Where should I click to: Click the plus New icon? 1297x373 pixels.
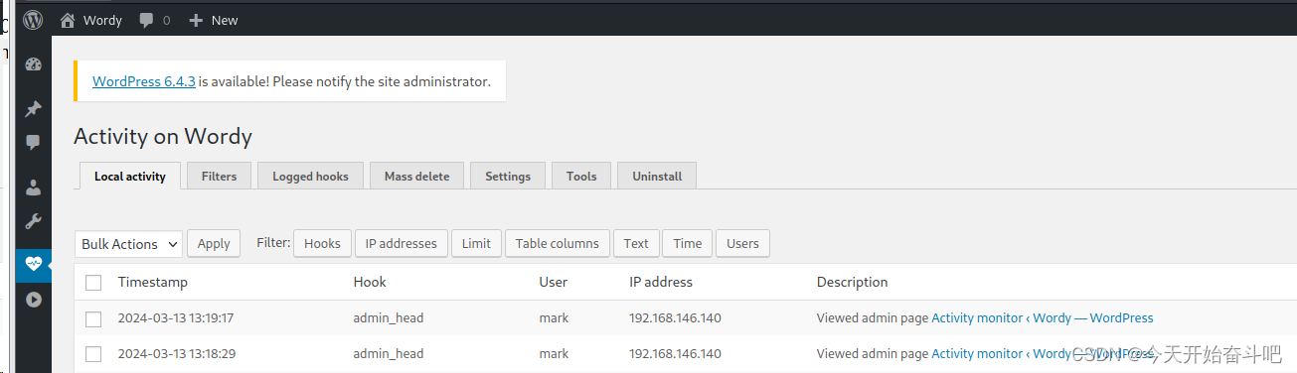(196, 20)
